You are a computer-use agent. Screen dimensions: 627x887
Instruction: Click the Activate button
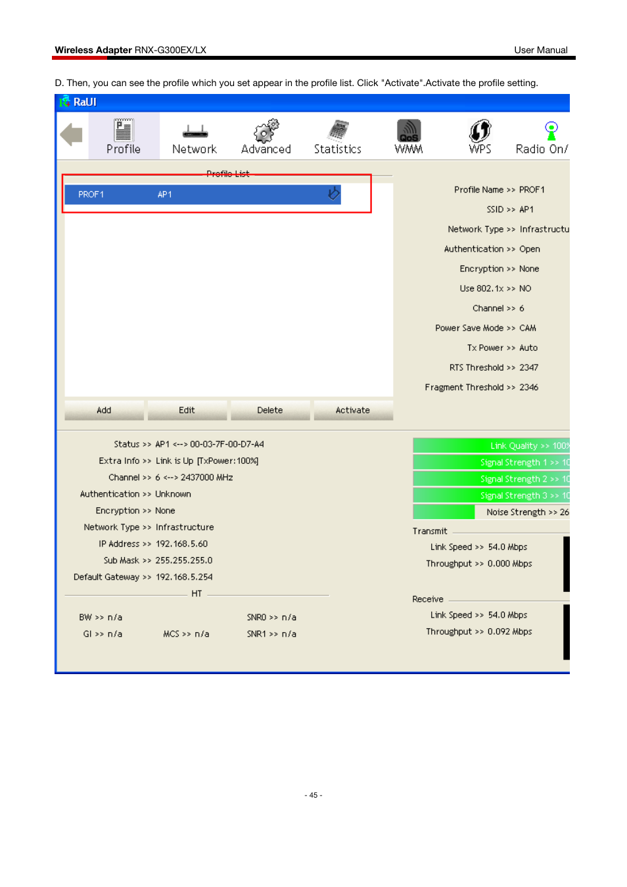point(353,410)
